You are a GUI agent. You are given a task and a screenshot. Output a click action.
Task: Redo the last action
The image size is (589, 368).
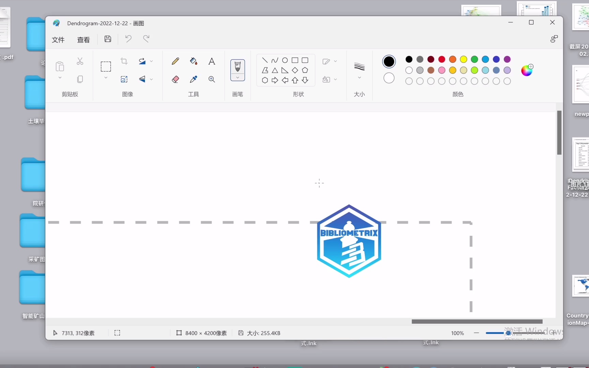146,39
